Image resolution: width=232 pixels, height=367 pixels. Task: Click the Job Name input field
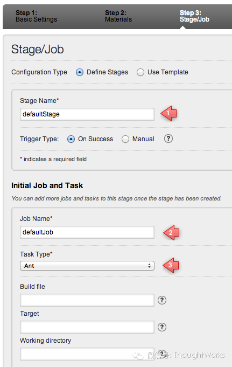(x=87, y=232)
